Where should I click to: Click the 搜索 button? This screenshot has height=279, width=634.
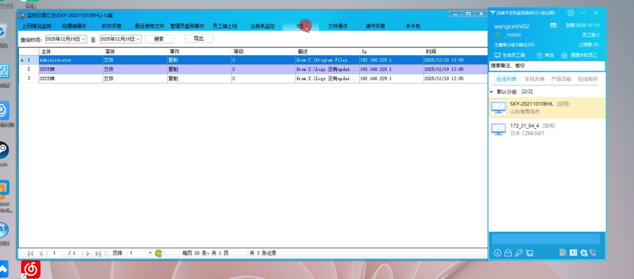pos(159,39)
